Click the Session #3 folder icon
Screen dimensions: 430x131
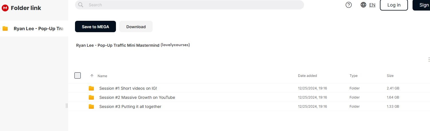pyautogui.click(x=91, y=107)
